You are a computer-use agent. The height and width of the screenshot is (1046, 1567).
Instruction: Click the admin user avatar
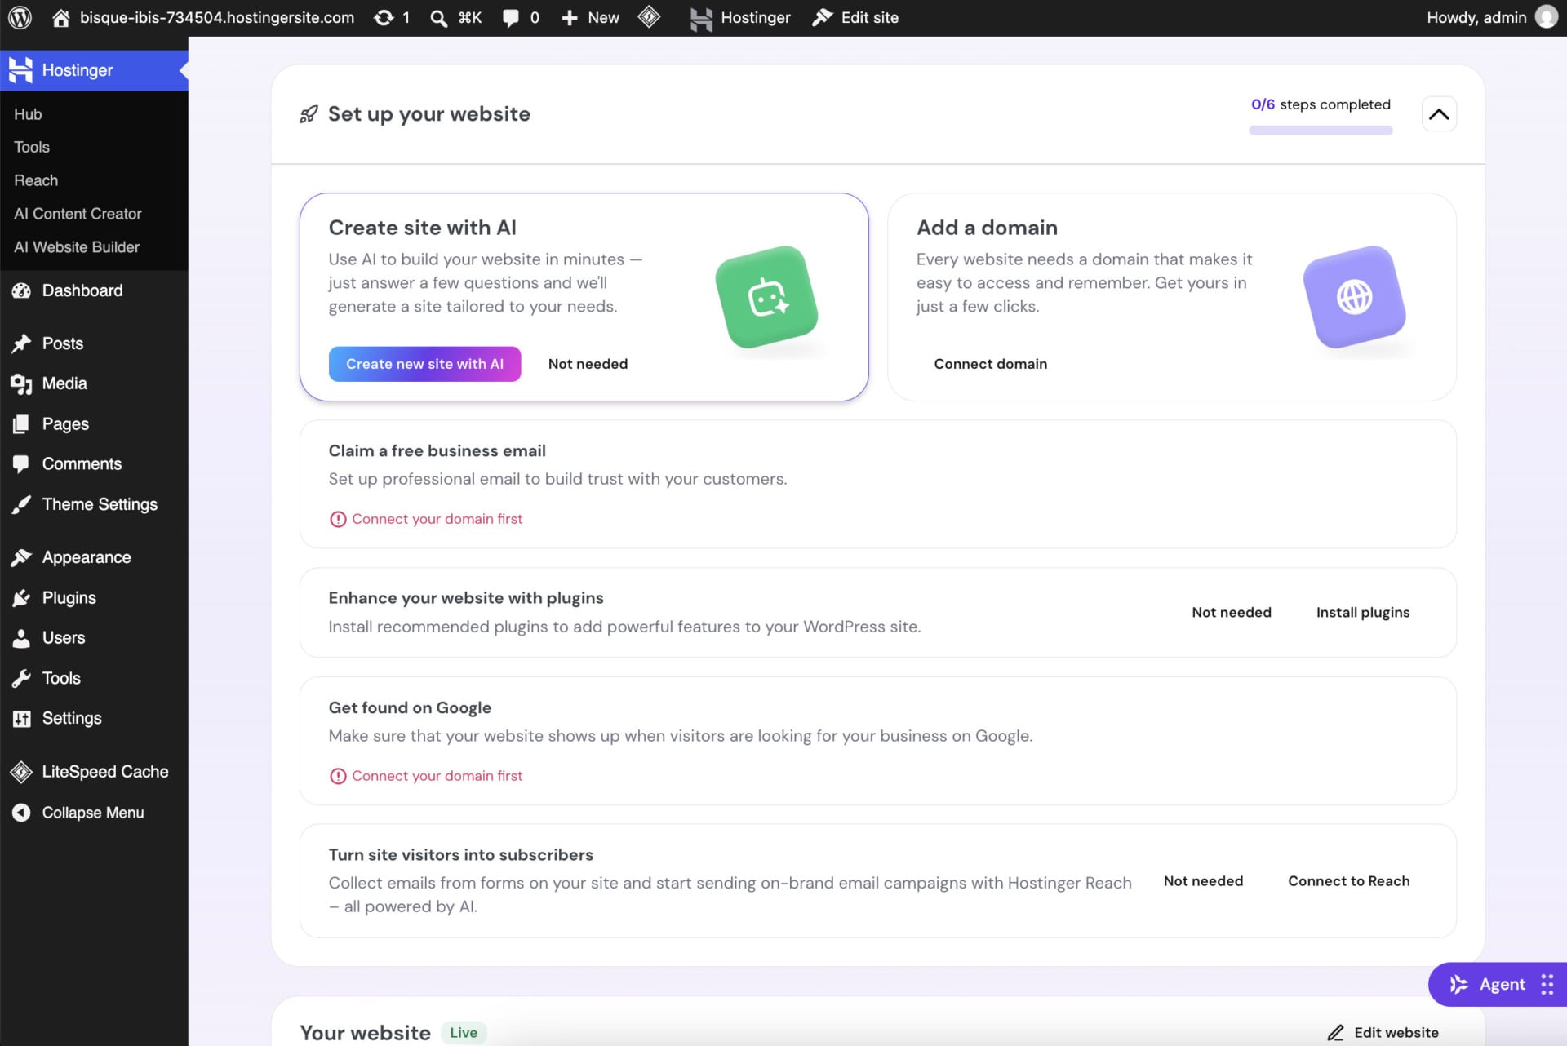click(x=1546, y=17)
